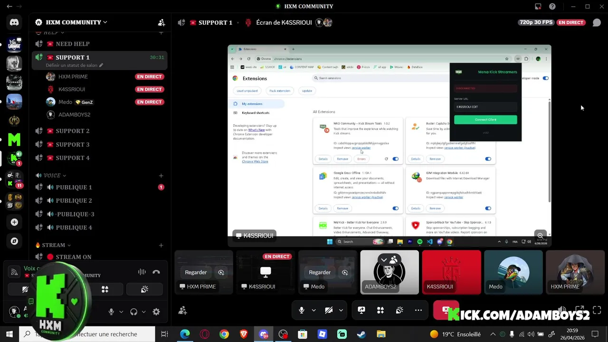Open more options three dots icon

418,310
